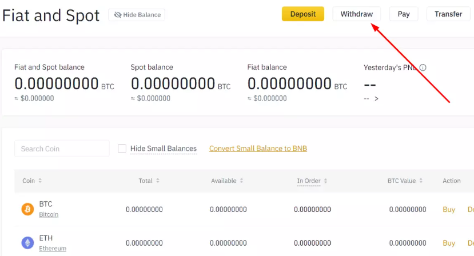Sort by Total column arrows

157,181
